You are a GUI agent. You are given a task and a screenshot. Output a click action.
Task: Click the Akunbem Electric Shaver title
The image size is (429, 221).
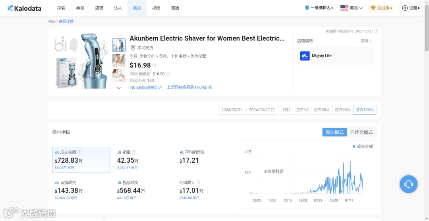(207, 38)
